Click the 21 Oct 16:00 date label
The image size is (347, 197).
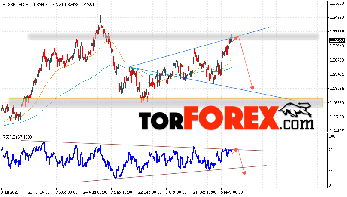[204, 192]
